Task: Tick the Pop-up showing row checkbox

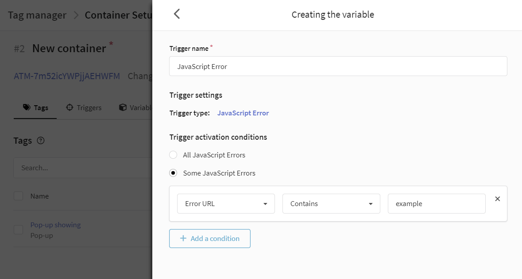Action: point(18,229)
